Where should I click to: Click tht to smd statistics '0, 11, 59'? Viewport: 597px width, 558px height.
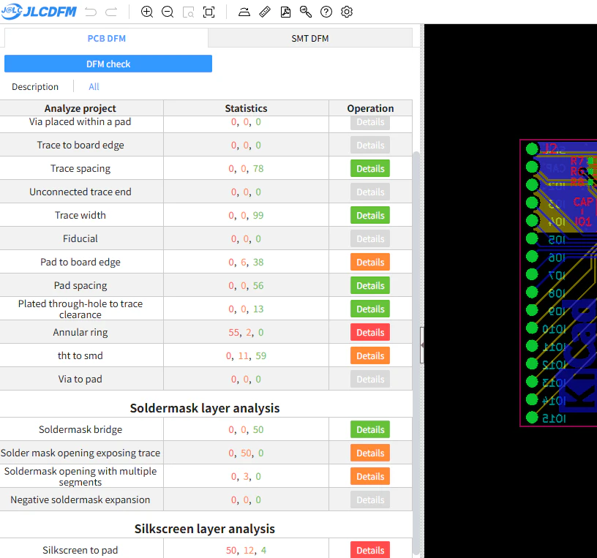click(x=246, y=355)
